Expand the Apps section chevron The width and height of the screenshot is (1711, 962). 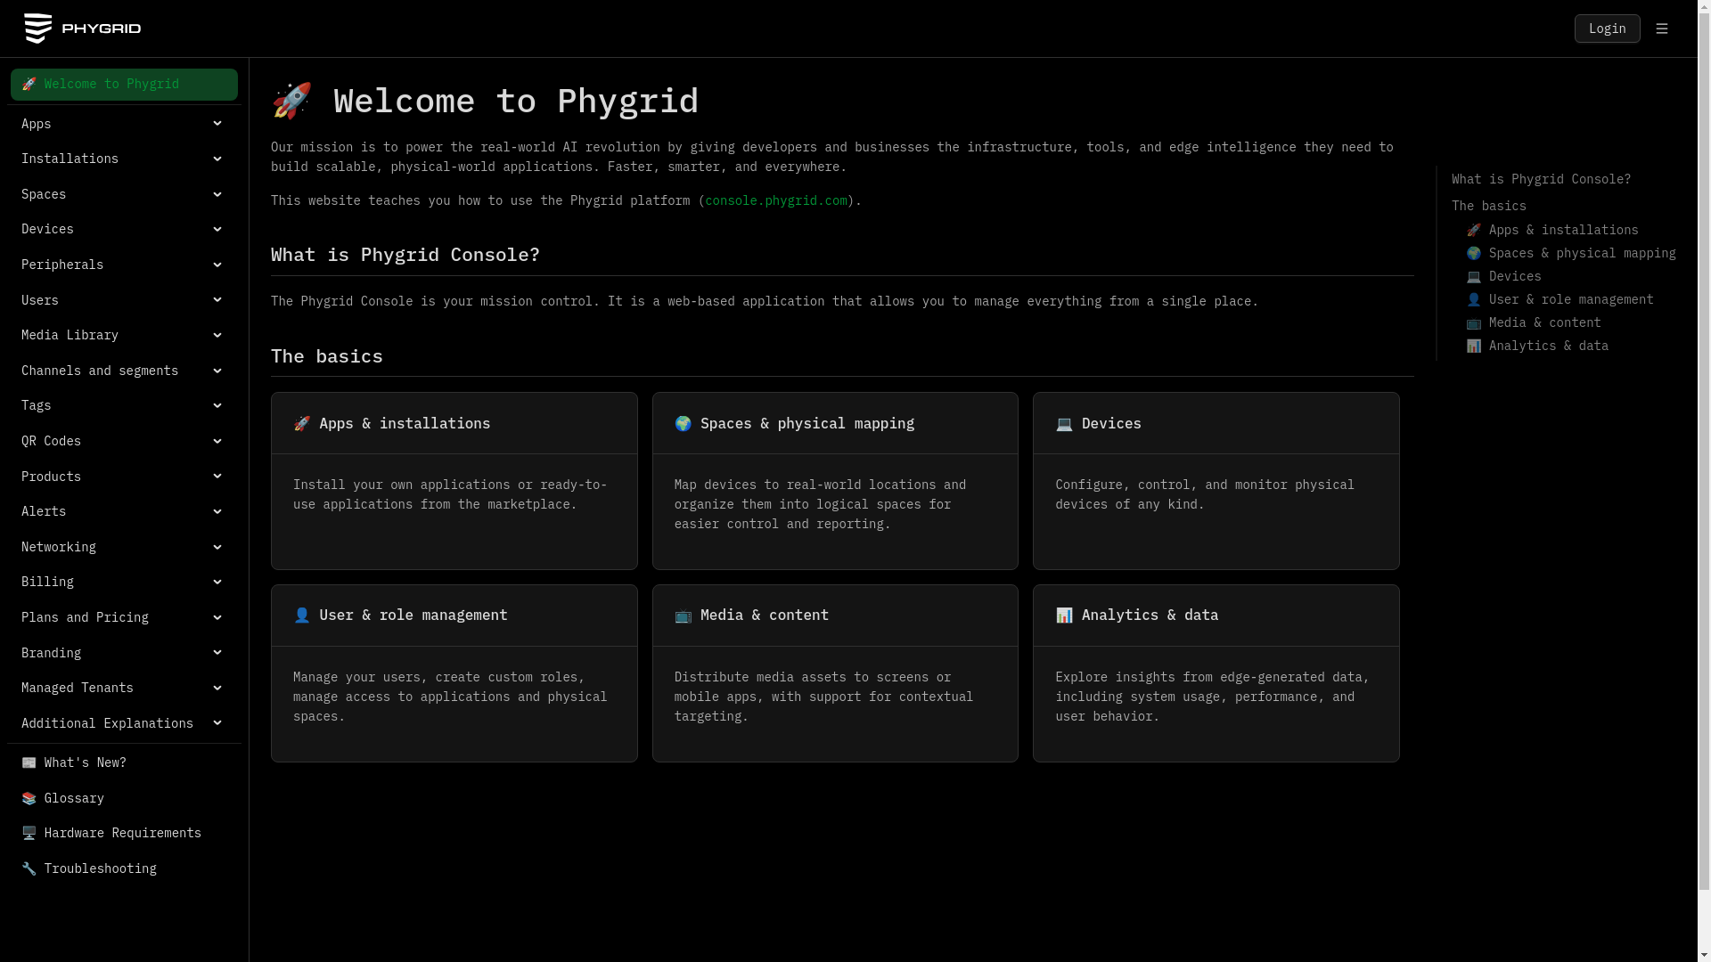[x=217, y=124]
